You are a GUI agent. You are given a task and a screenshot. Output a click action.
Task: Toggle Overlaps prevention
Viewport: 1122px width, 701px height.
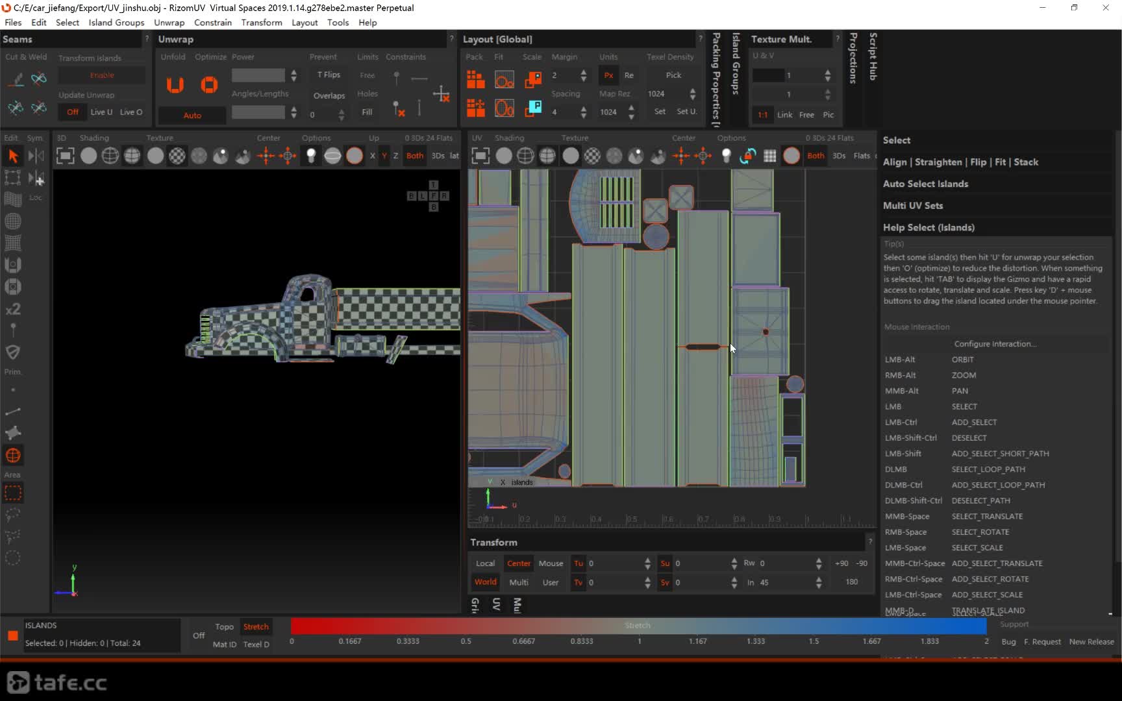click(x=329, y=95)
